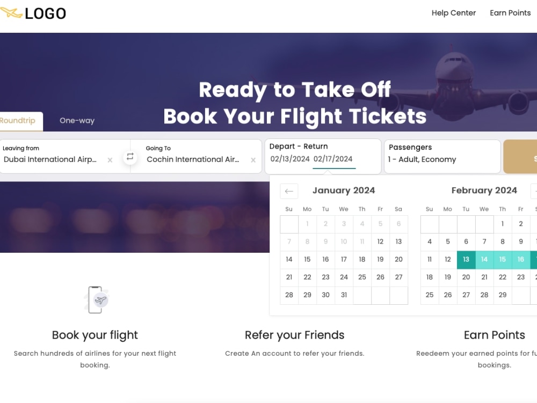Click the Book your flight heading link
The image size is (537, 403).
coord(95,335)
